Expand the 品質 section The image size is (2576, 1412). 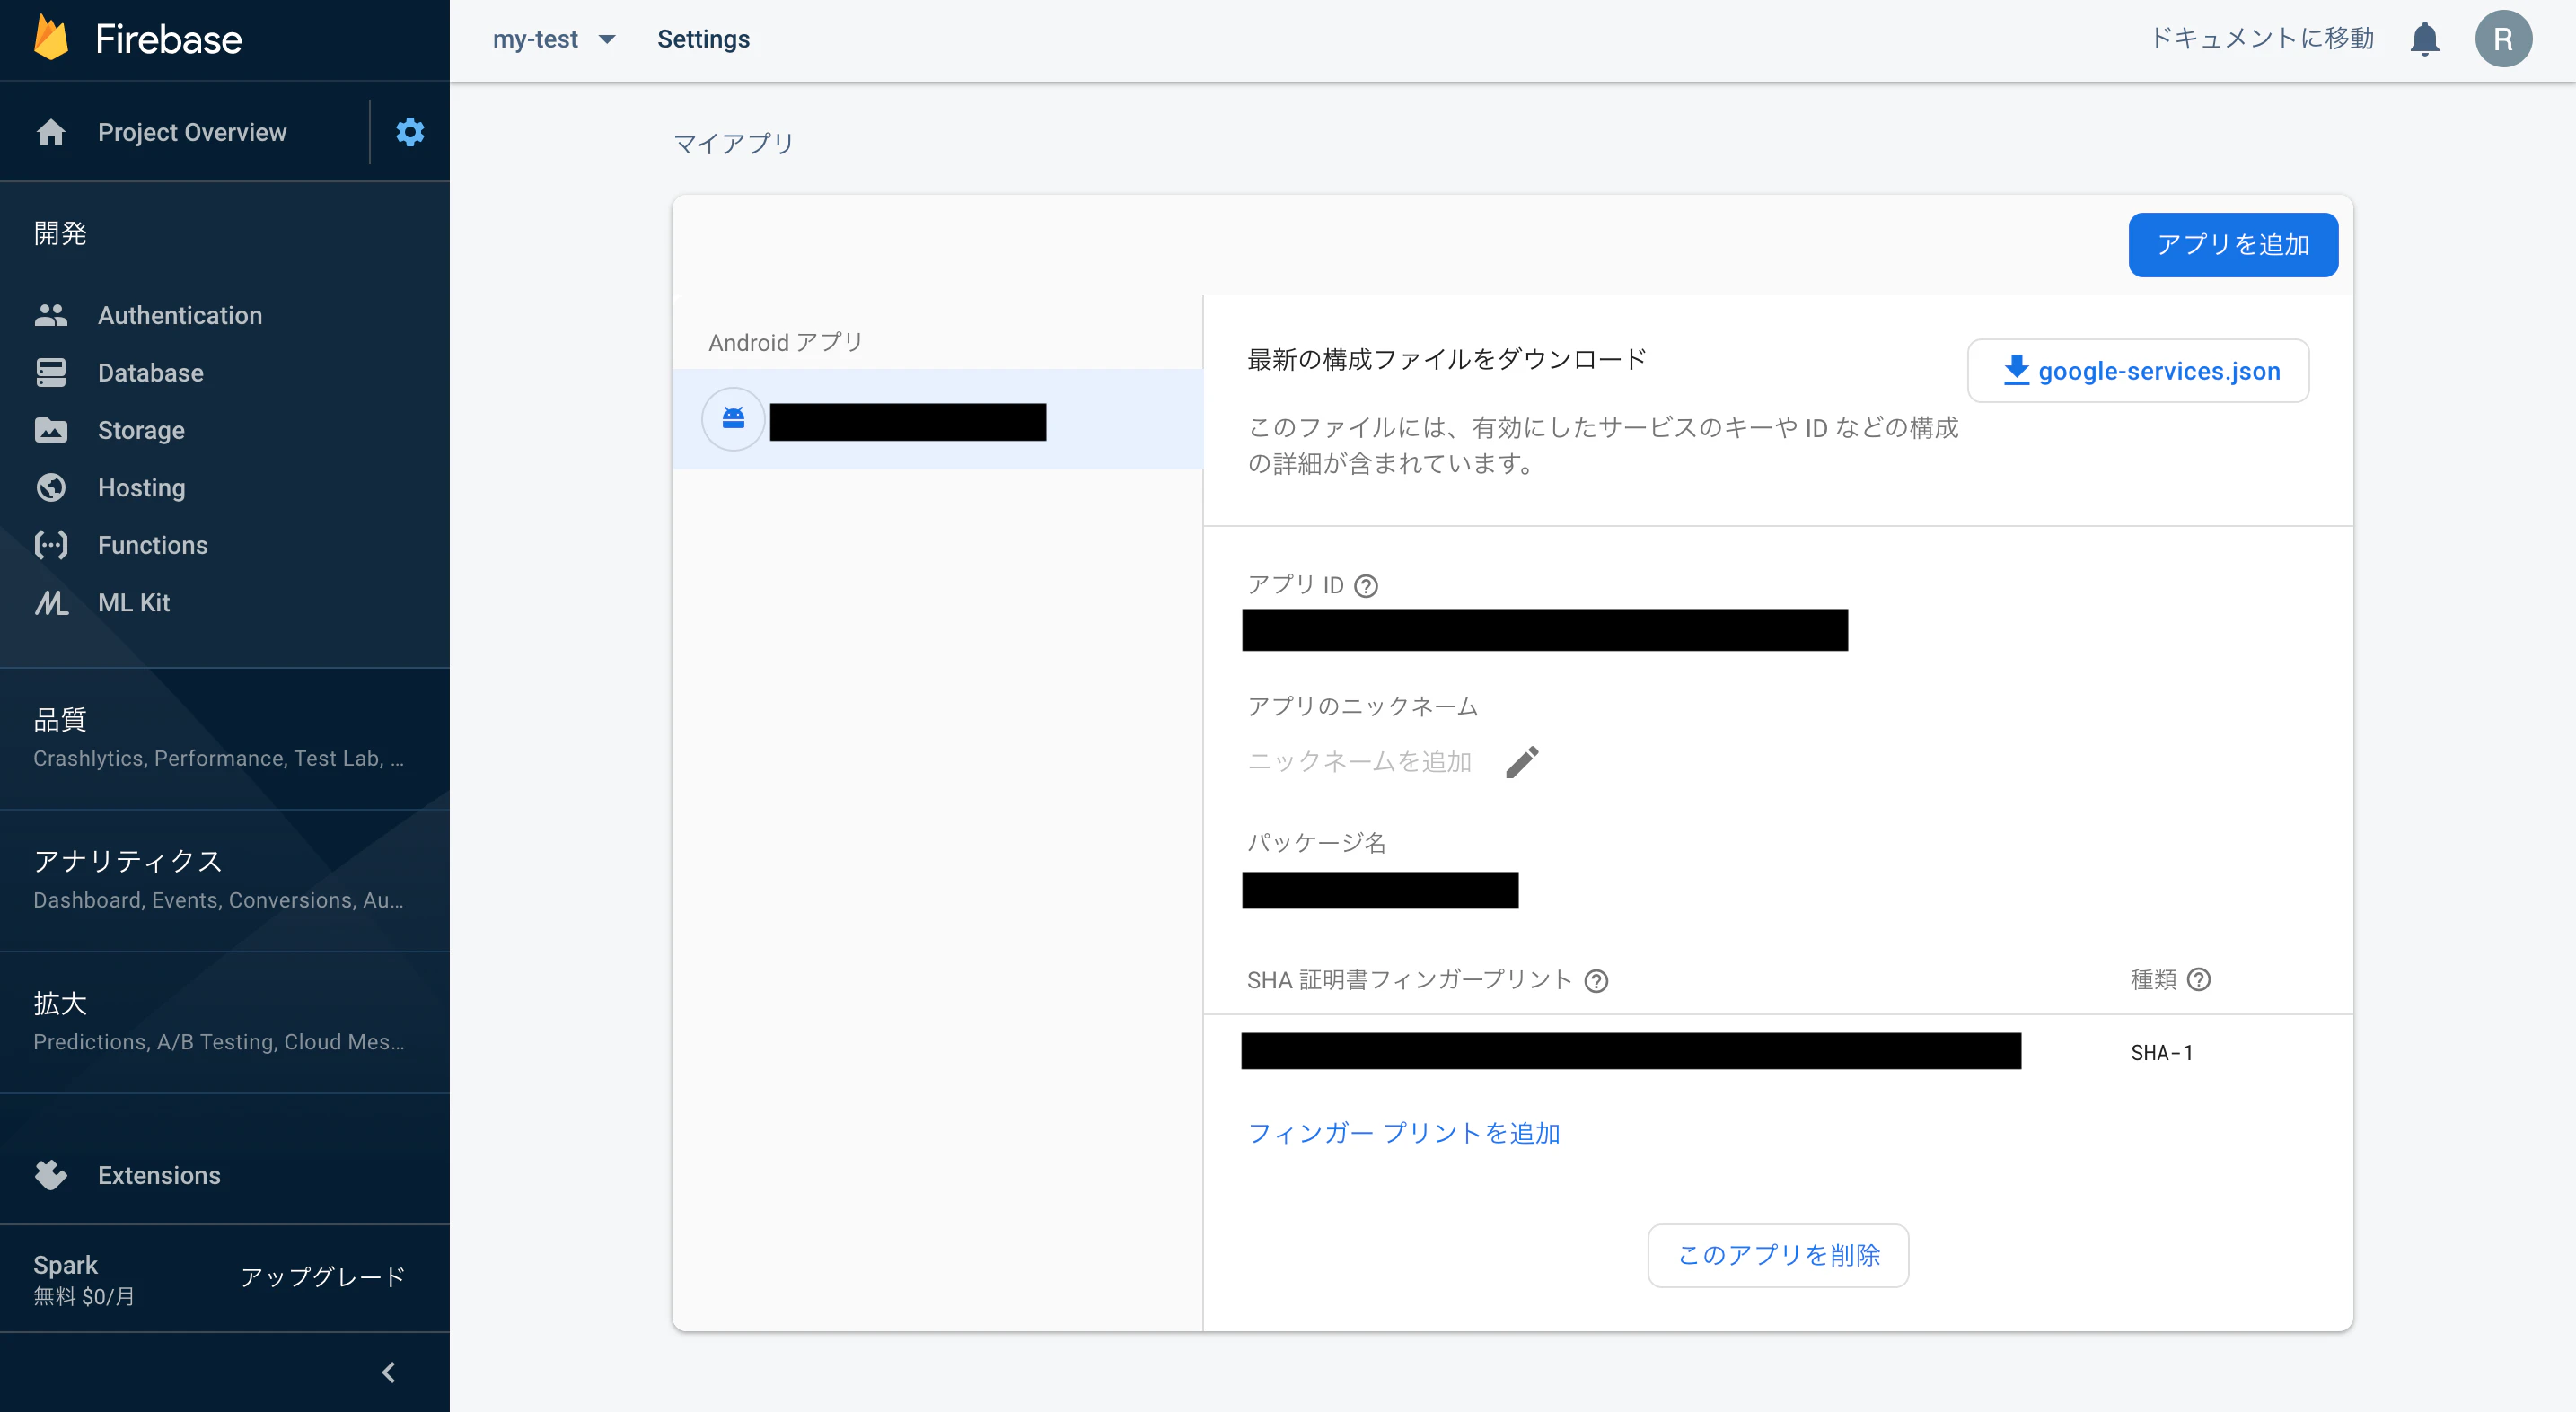[x=224, y=737]
